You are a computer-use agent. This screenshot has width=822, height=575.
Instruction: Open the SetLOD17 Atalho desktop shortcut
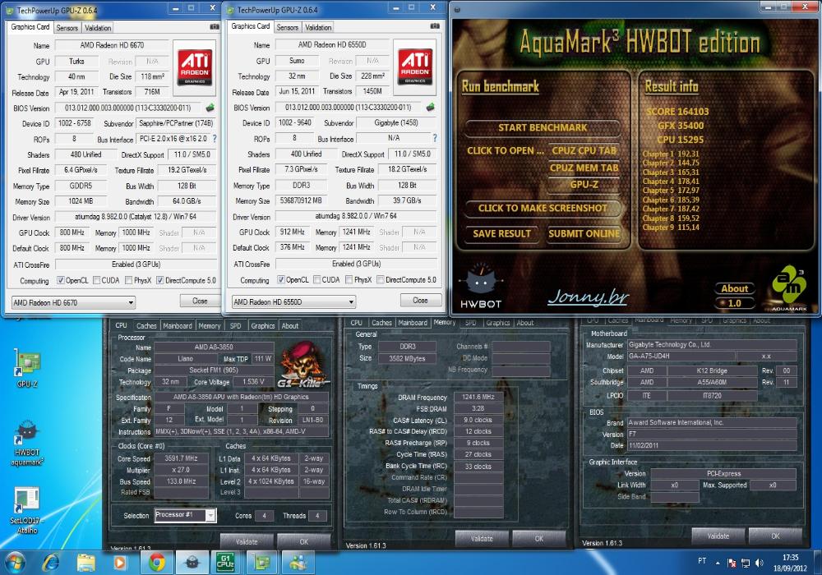pyautogui.click(x=27, y=511)
